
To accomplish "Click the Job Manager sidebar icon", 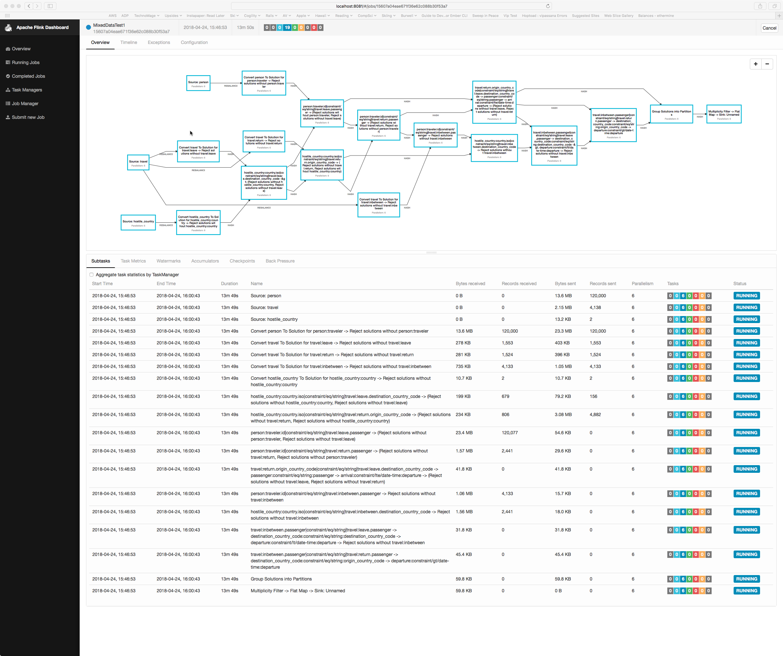I will coord(8,104).
